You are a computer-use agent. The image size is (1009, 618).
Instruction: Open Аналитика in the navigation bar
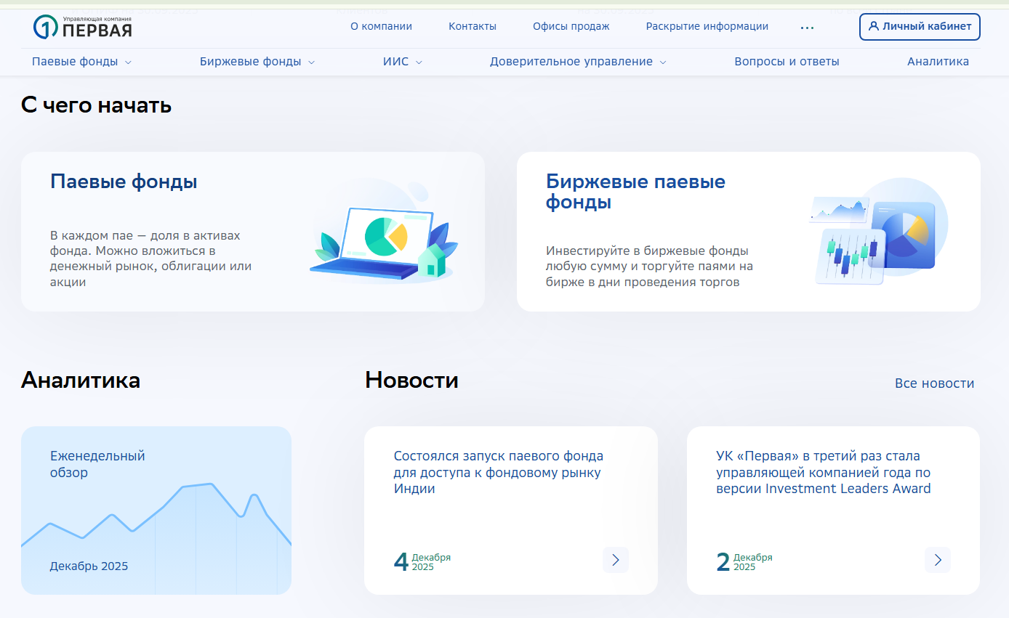click(x=938, y=62)
